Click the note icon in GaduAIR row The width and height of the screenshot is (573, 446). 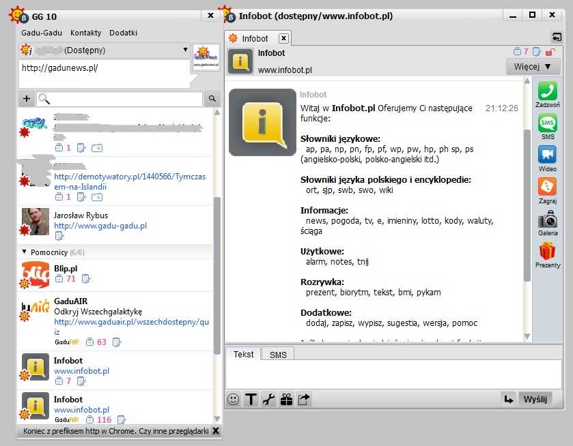coord(117,342)
